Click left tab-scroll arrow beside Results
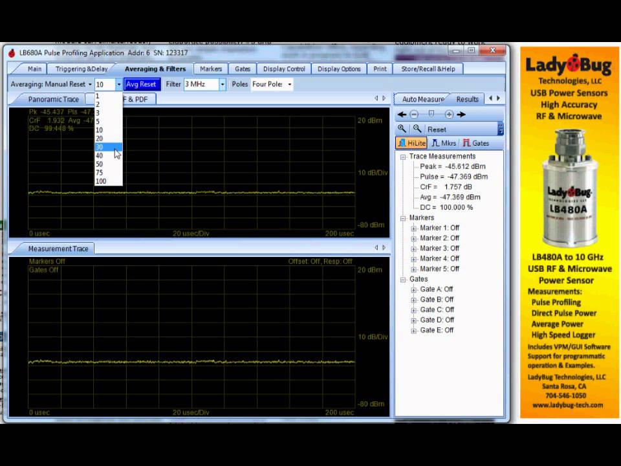This screenshot has width=621, height=466. pos(491,98)
